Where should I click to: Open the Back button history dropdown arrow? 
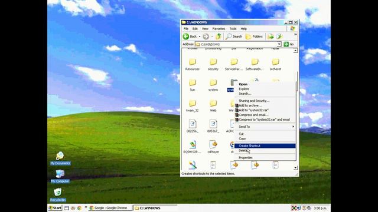coord(200,37)
